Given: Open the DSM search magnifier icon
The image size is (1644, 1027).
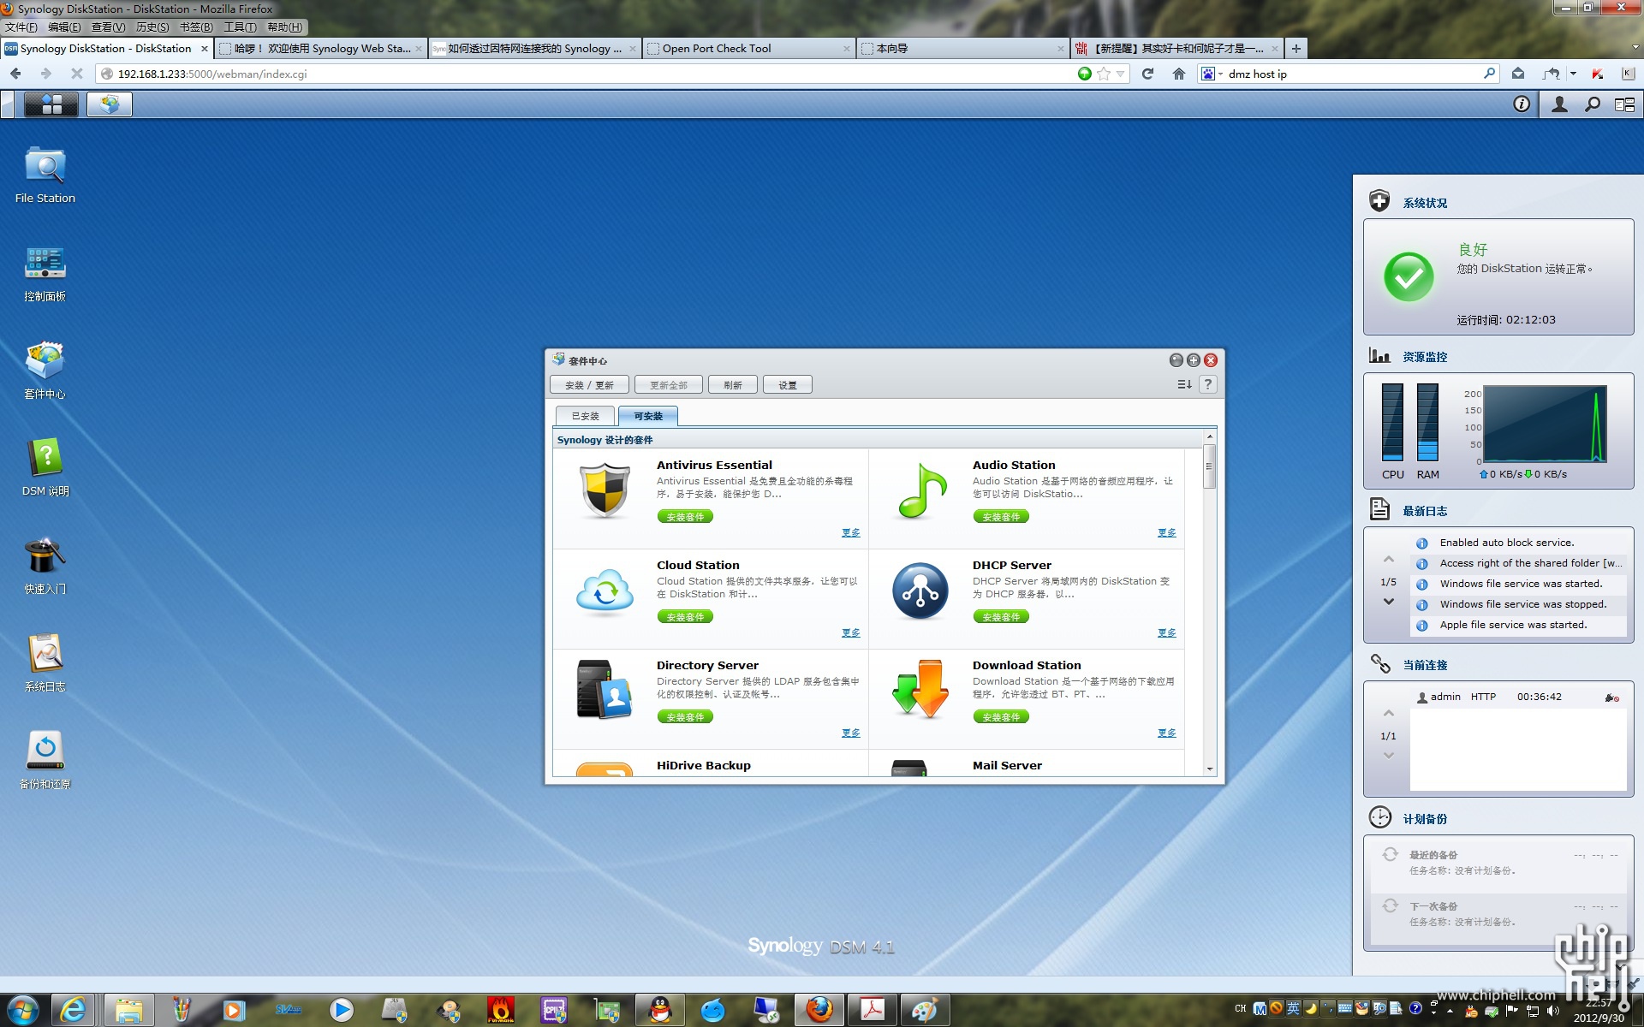Looking at the screenshot, I should (1593, 104).
